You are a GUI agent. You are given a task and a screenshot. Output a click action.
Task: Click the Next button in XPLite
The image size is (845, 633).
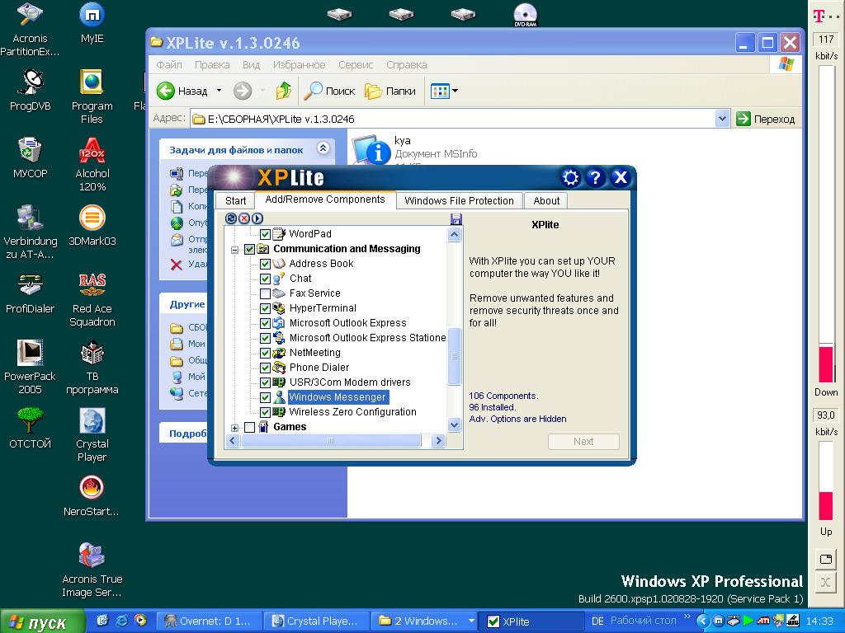[583, 442]
